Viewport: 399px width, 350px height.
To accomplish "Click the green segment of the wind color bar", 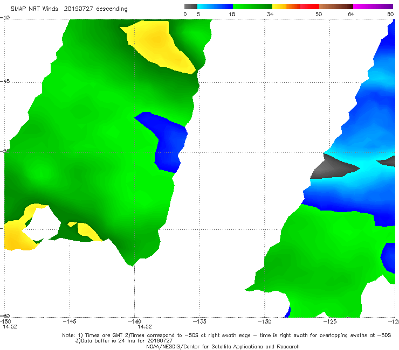I will [x=252, y=6].
